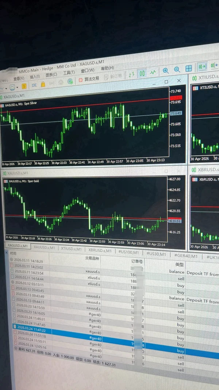The width and height of the screenshot is (219, 390).
Task: Toggle the 算法交易 algo trading button
Action: pyautogui.click(x=89, y=79)
